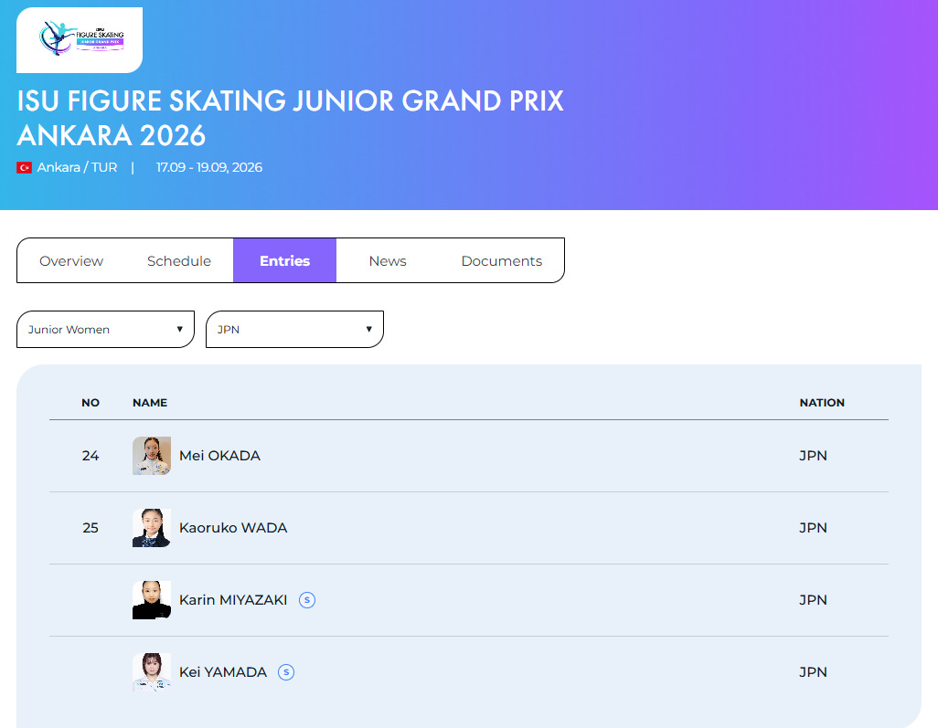Click entry number 24
The image size is (938, 728).
[x=91, y=456]
